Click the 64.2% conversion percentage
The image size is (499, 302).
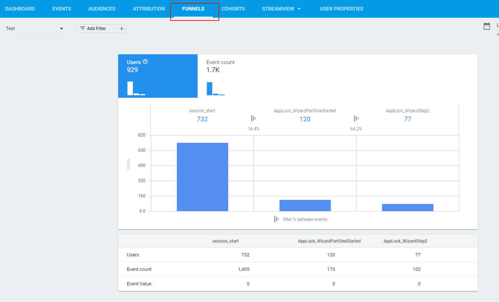tap(356, 129)
